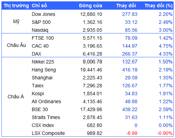Click the Thay đổi (%) column header

click(x=158, y=6)
